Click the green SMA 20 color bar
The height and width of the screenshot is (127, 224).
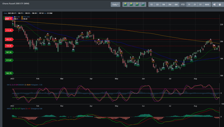pyautogui.click(x=4, y=18)
